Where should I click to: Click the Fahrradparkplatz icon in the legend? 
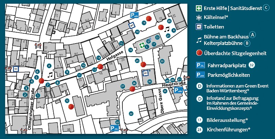[x=200, y=65]
